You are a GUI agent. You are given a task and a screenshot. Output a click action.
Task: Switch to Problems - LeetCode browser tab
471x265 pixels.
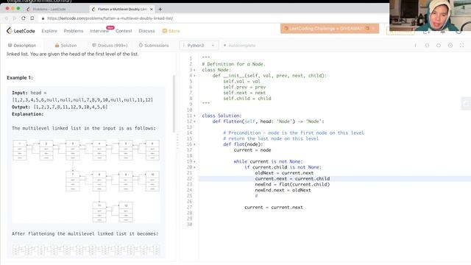pos(49,10)
